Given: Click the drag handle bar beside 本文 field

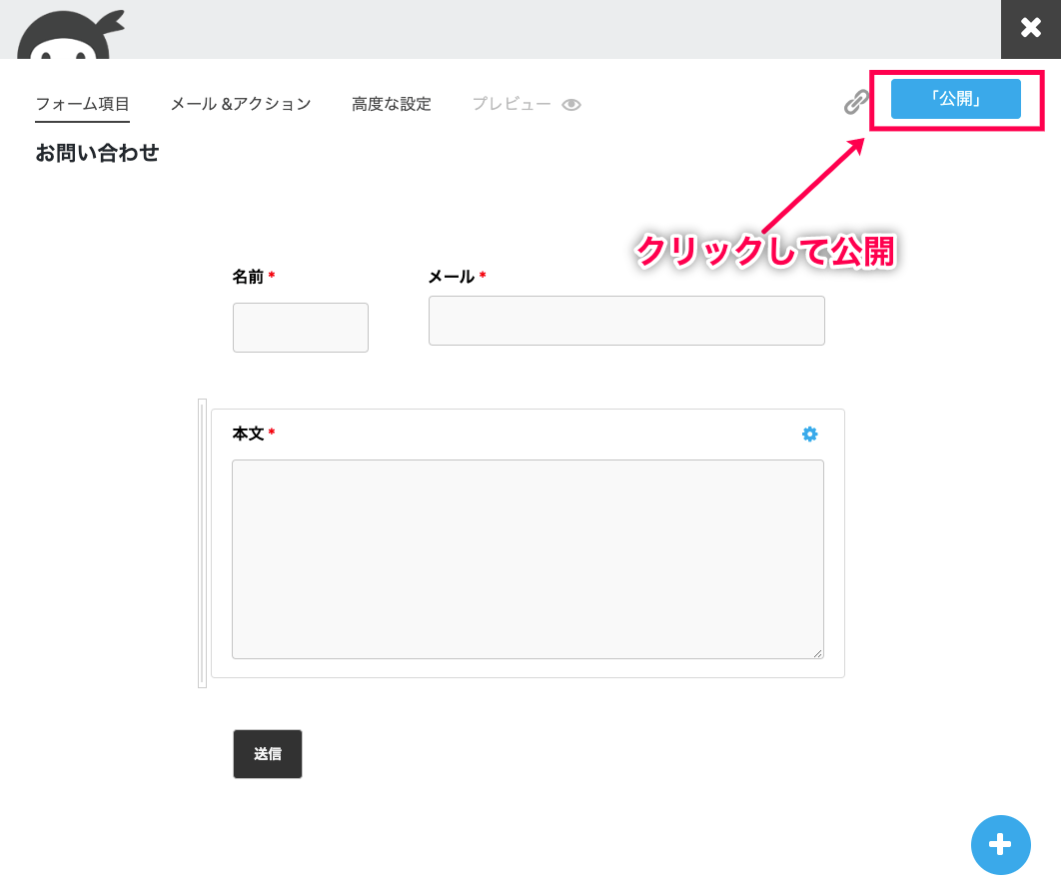Looking at the screenshot, I should point(202,543).
